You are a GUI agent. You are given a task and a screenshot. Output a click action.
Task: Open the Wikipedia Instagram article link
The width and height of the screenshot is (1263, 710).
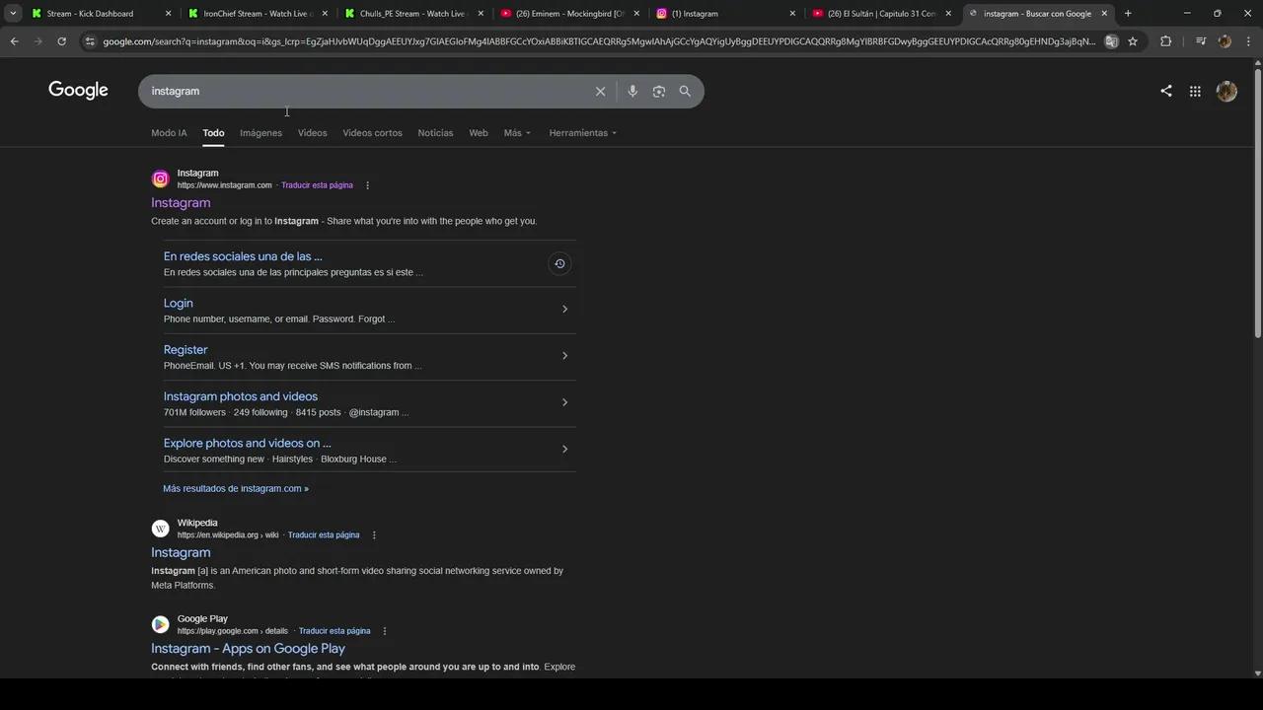click(x=181, y=553)
